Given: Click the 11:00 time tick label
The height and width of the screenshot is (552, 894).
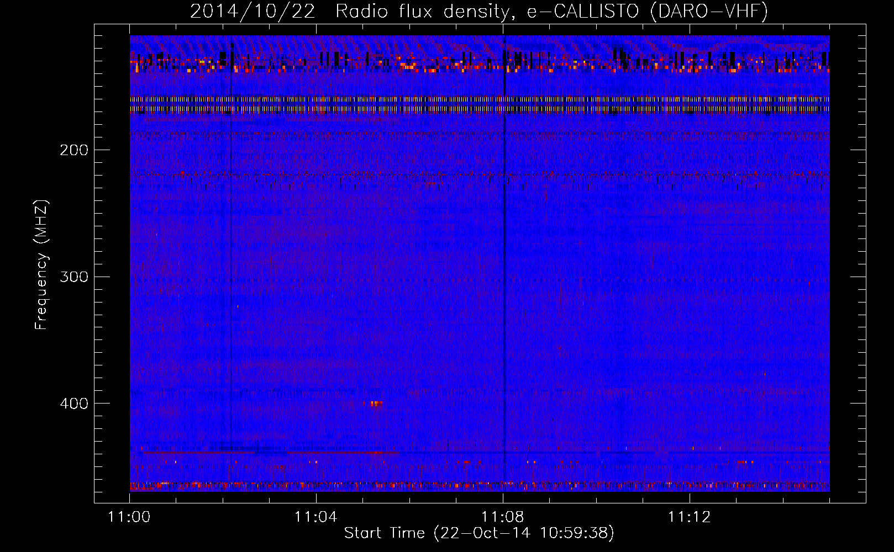Looking at the screenshot, I should click(129, 517).
